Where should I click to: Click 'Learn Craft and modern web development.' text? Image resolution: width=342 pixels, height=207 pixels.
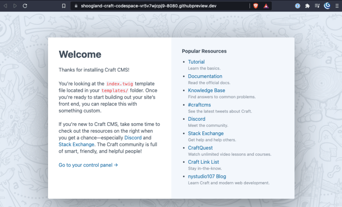(x=229, y=183)
